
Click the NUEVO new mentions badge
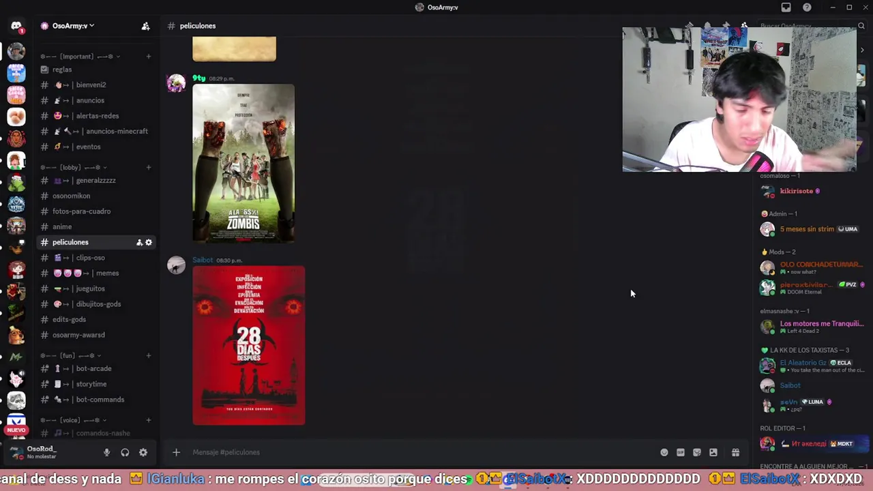tap(16, 430)
